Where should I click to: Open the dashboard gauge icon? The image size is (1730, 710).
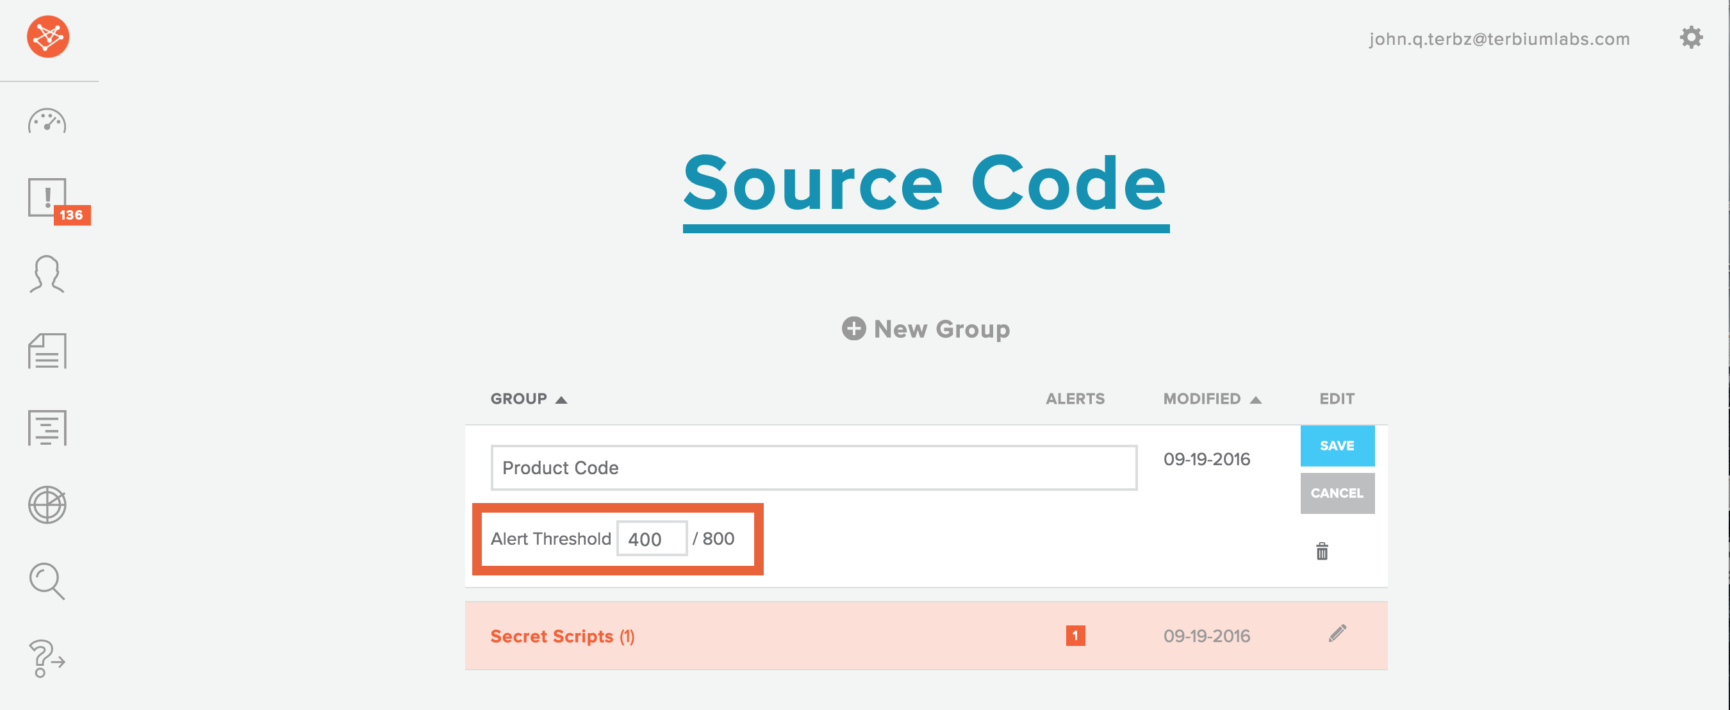pyautogui.click(x=47, y=122)
